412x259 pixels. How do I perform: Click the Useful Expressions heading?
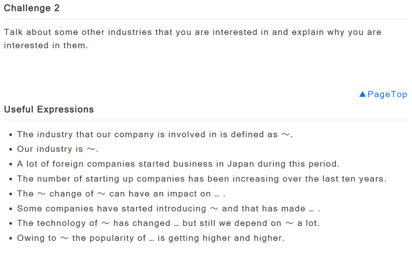49,109
